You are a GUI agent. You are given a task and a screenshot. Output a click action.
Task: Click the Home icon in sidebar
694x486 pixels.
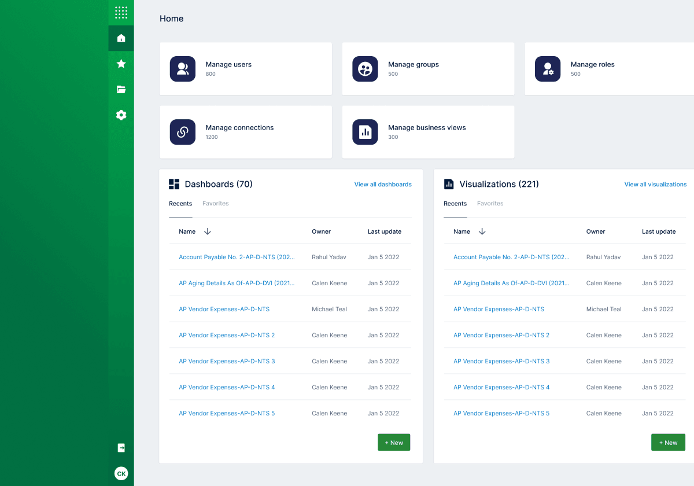click(x=121, y=38)
